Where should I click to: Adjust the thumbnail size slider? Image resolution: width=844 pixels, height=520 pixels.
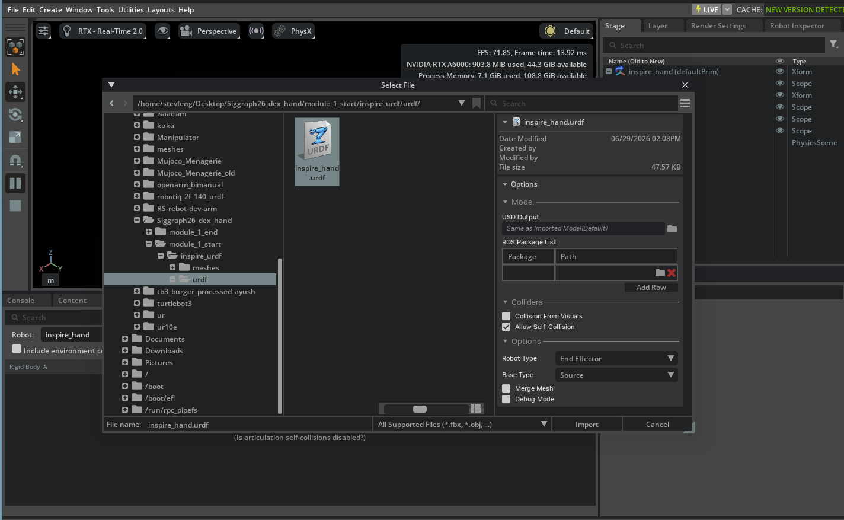(420, 409)
